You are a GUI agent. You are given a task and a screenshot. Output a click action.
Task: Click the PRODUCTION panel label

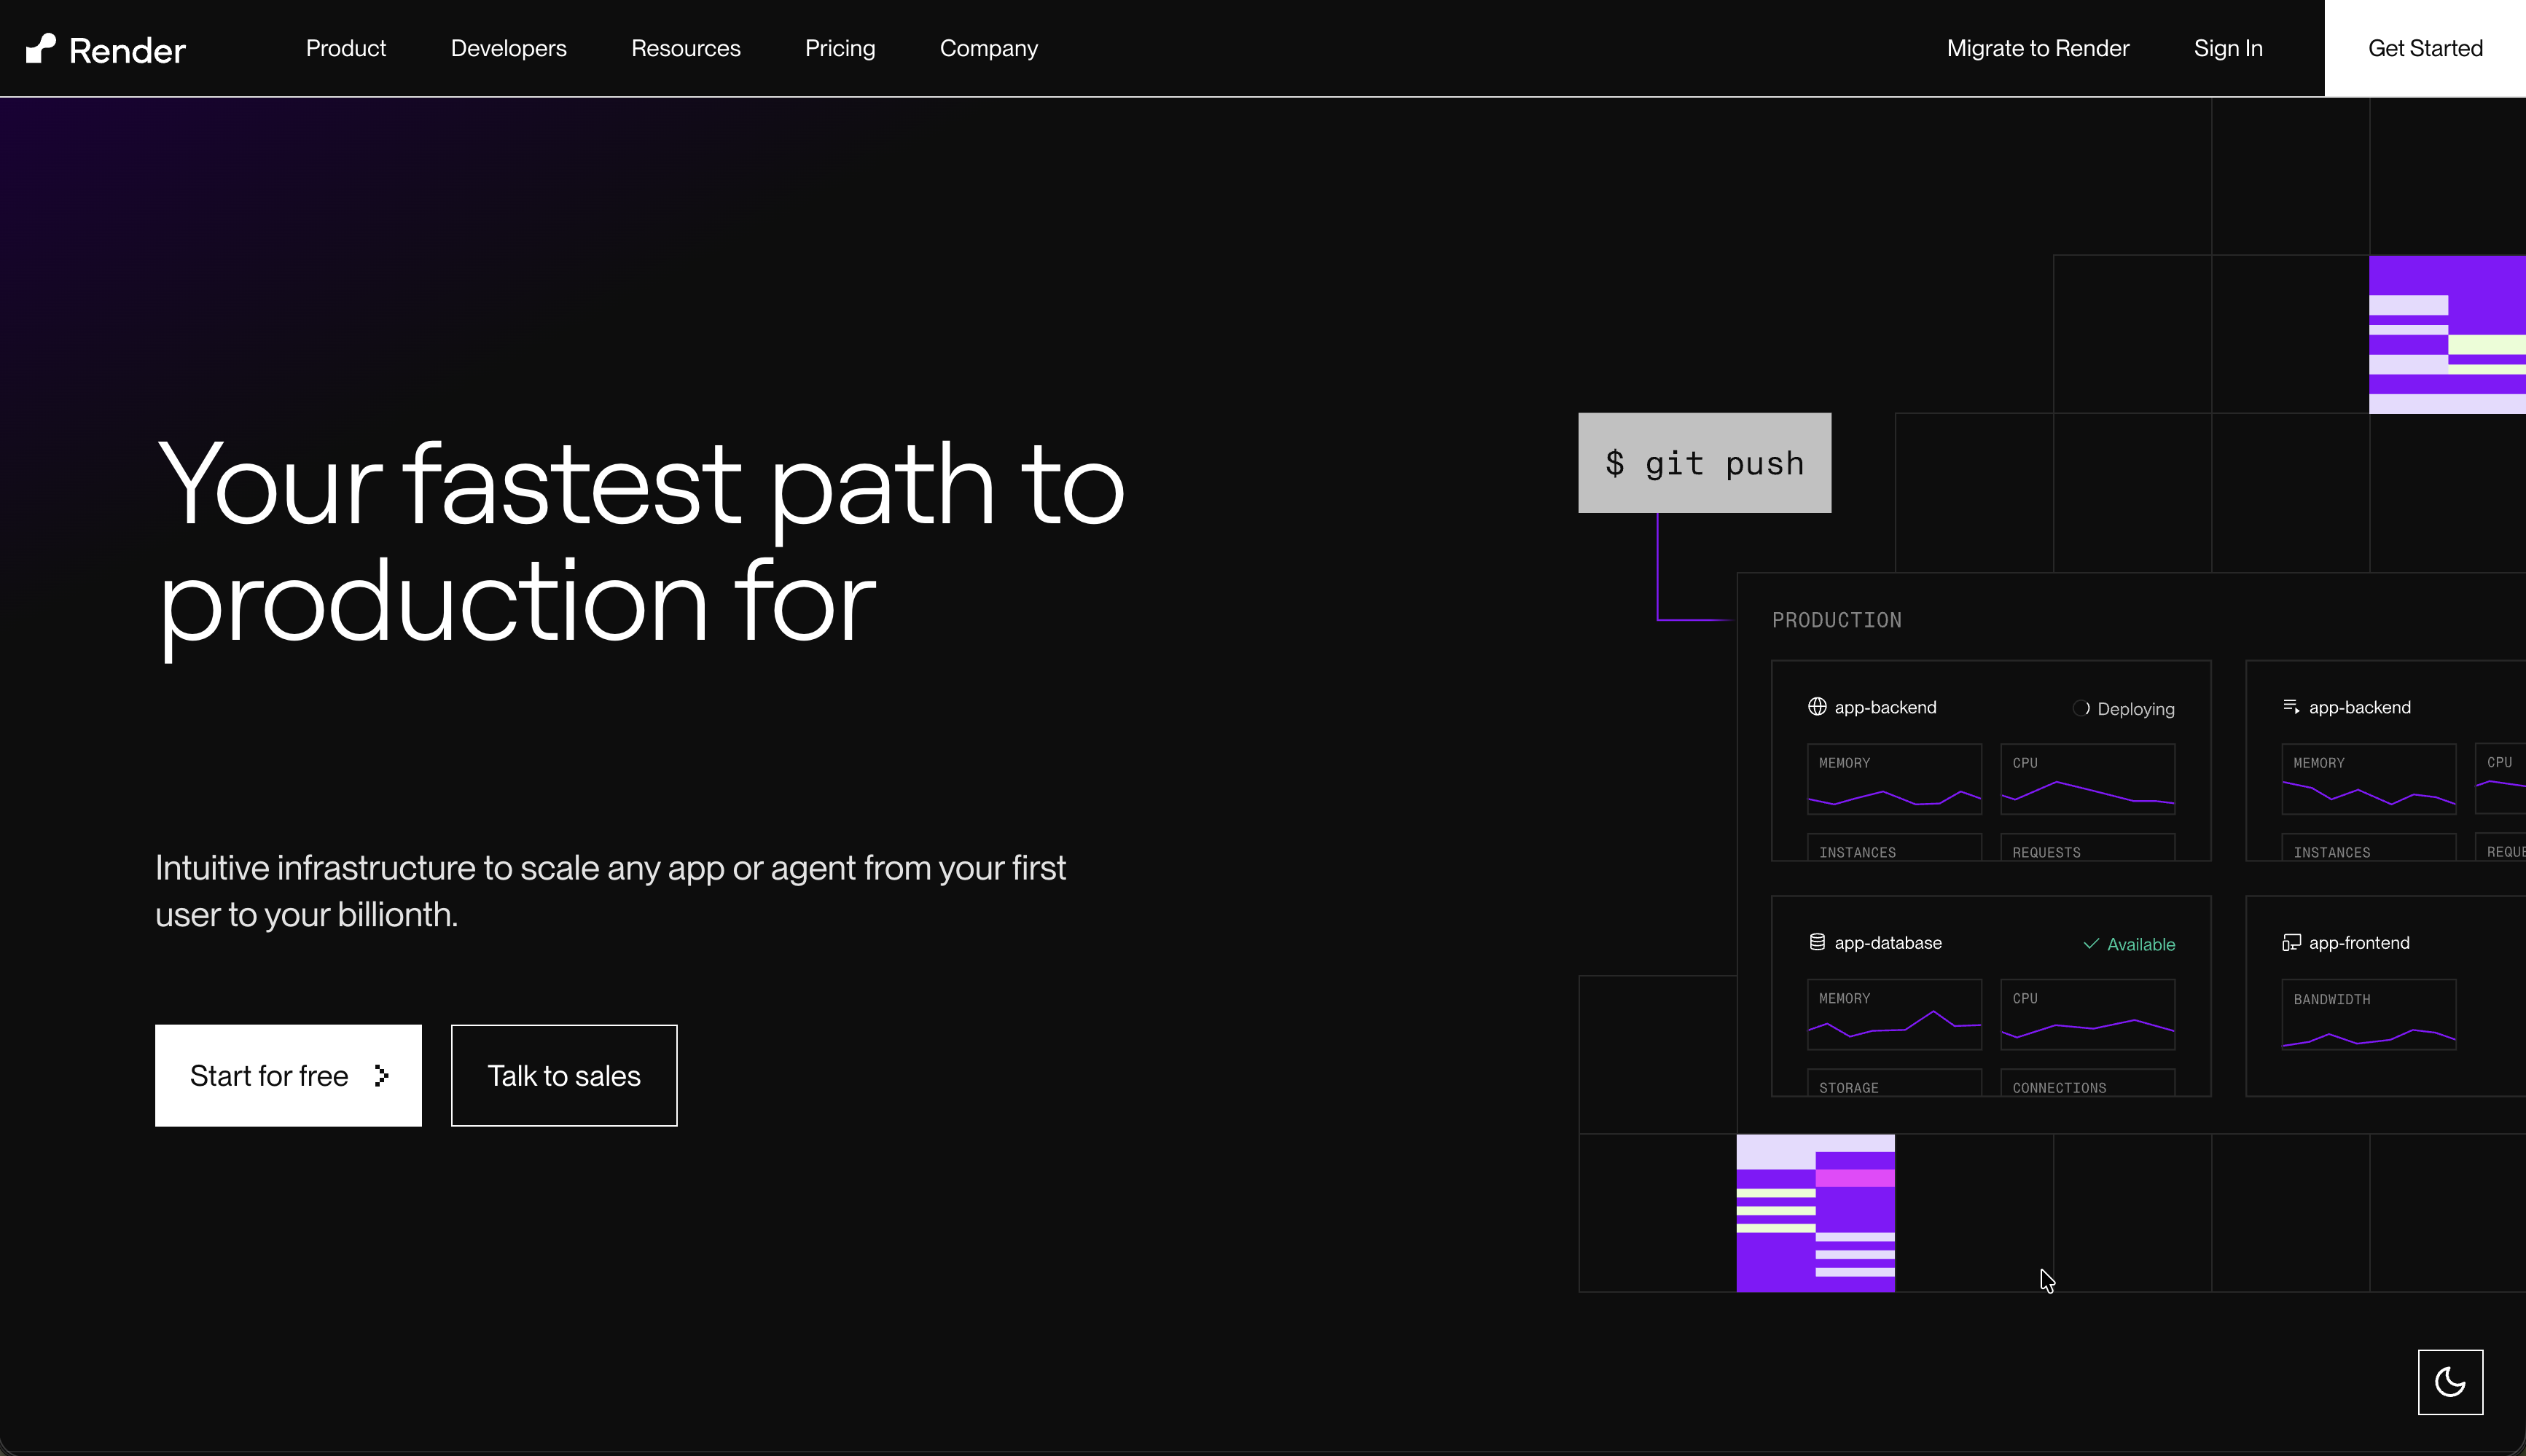(1837, 620)
